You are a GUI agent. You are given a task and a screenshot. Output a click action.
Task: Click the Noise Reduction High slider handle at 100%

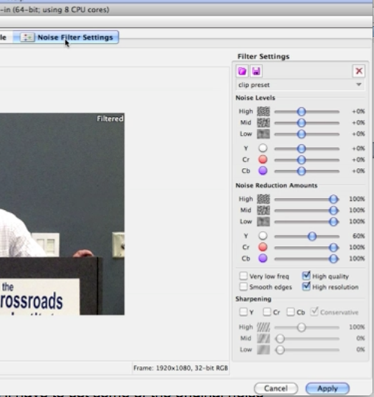[333, 199]
